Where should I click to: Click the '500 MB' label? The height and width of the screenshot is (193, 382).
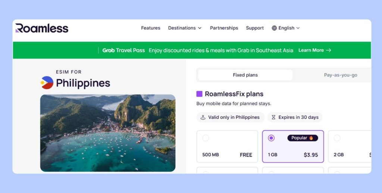(x=210, y=155)
